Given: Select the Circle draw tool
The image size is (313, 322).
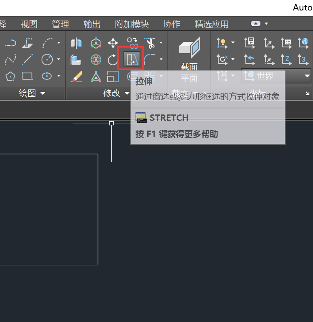Looking at the screenshot, I should (47, 60).
